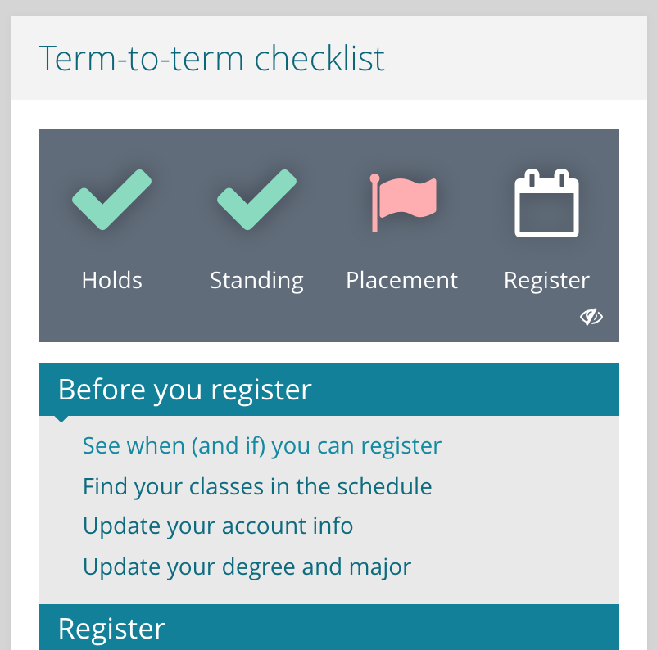Click the Term-to-term checklist heading
The width and height of the screenshot is (657, 650).
pyautogui.click(x=211, y=59)
